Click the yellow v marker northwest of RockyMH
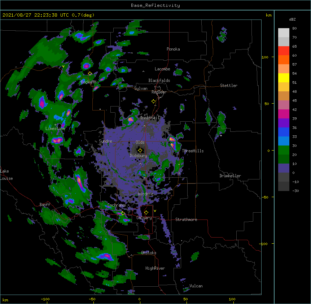The image size is (311, 304). (x=63, y=66)
